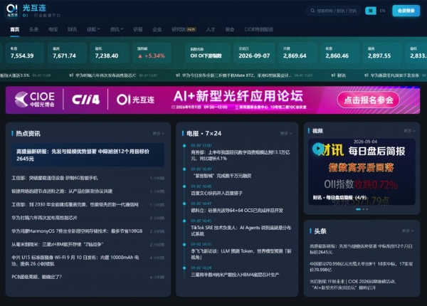Click the Mate XT2 ticker headline

(x=237, y=75)
